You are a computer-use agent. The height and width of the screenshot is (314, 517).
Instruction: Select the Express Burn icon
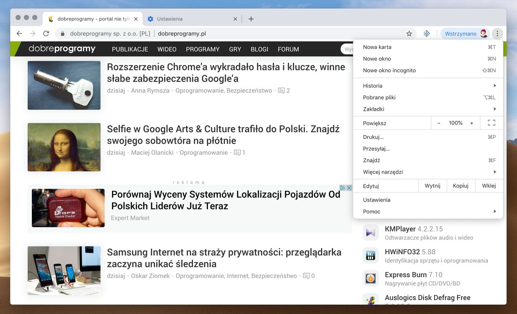coord(370,278)
